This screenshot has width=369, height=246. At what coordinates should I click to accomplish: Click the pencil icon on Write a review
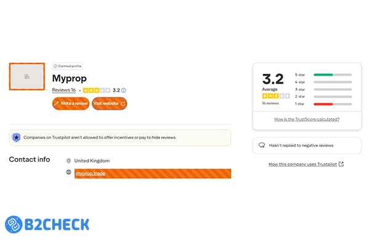tap(57, 103)
